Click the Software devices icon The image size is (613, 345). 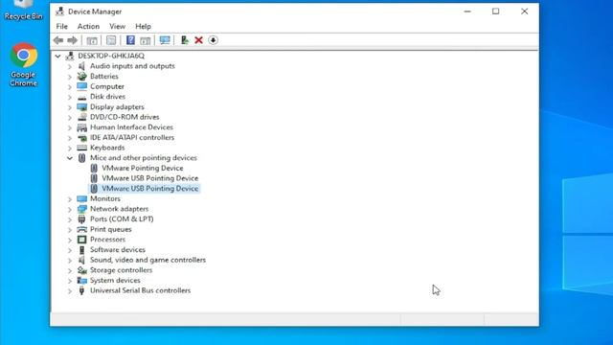pyautogui.click(x=81, y=249)
